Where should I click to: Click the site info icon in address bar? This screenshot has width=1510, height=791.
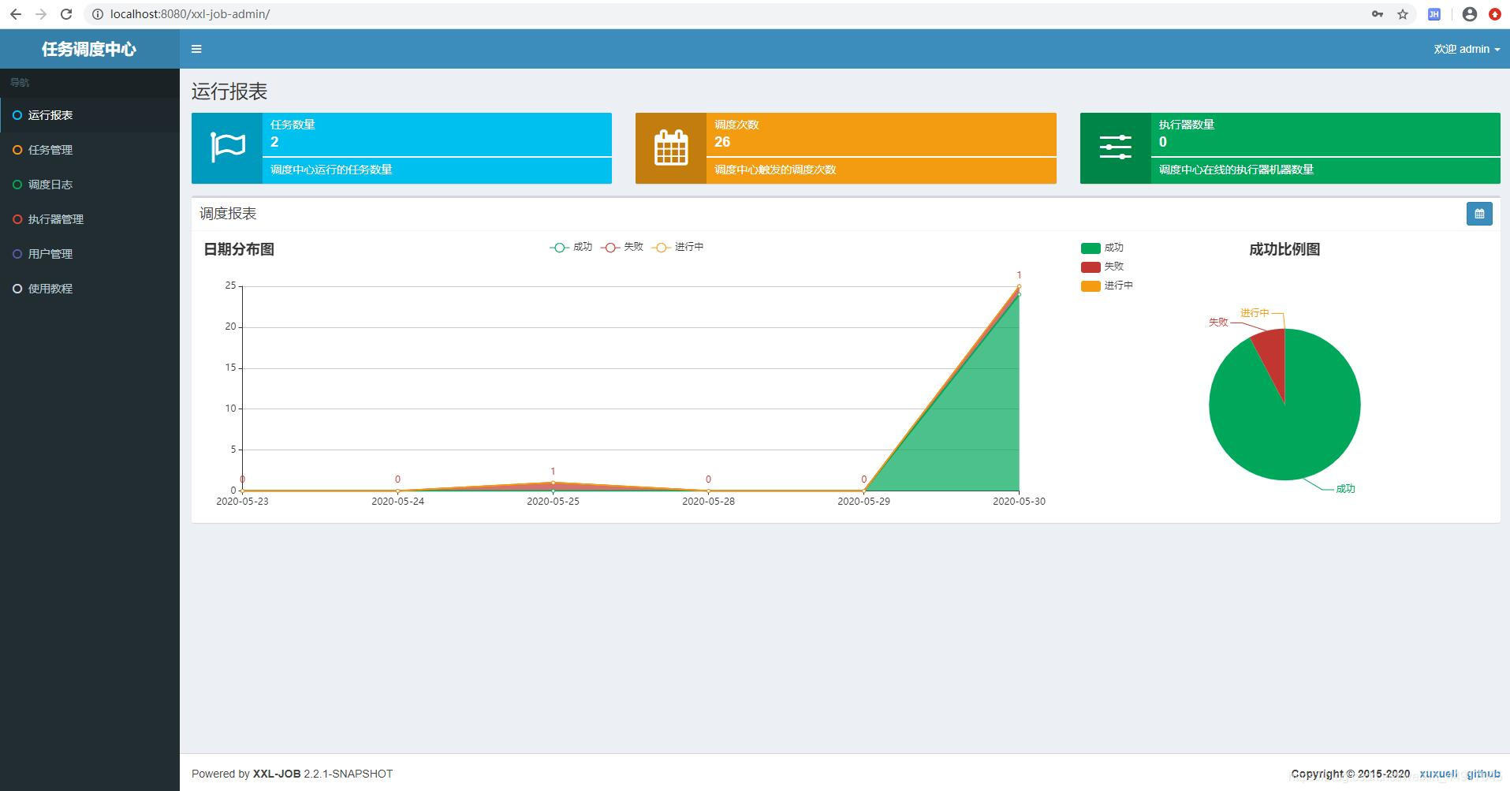98,14
